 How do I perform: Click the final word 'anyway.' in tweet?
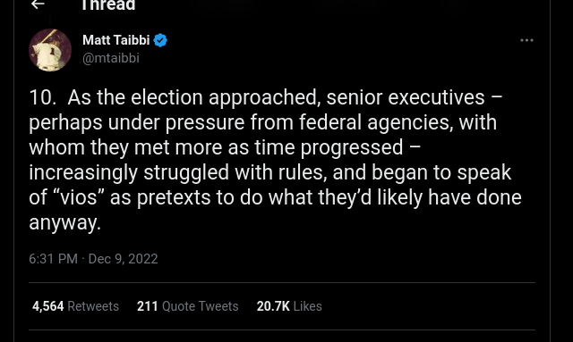[x=64, y=222]
